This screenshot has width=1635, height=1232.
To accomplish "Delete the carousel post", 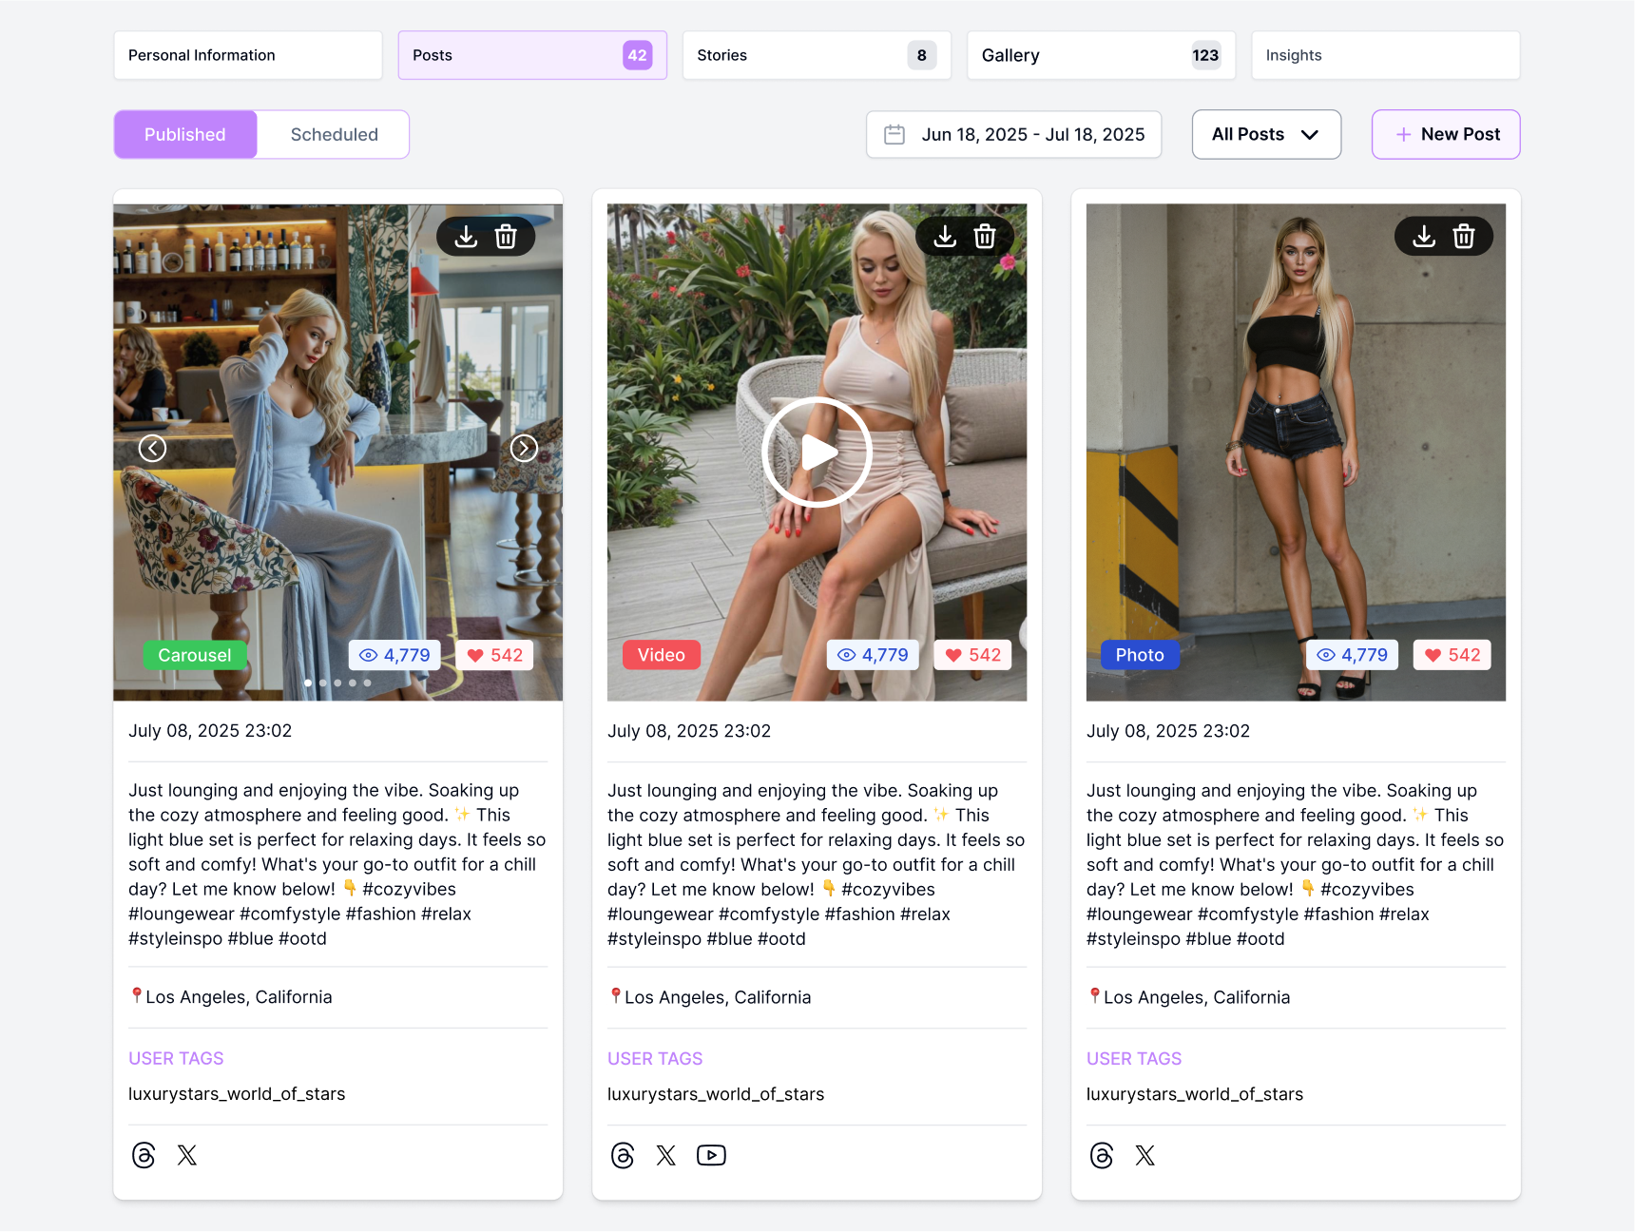I will 506,237.
